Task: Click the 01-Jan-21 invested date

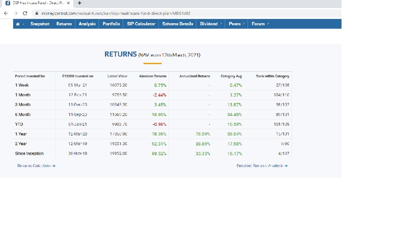Action: click(77, 124)
